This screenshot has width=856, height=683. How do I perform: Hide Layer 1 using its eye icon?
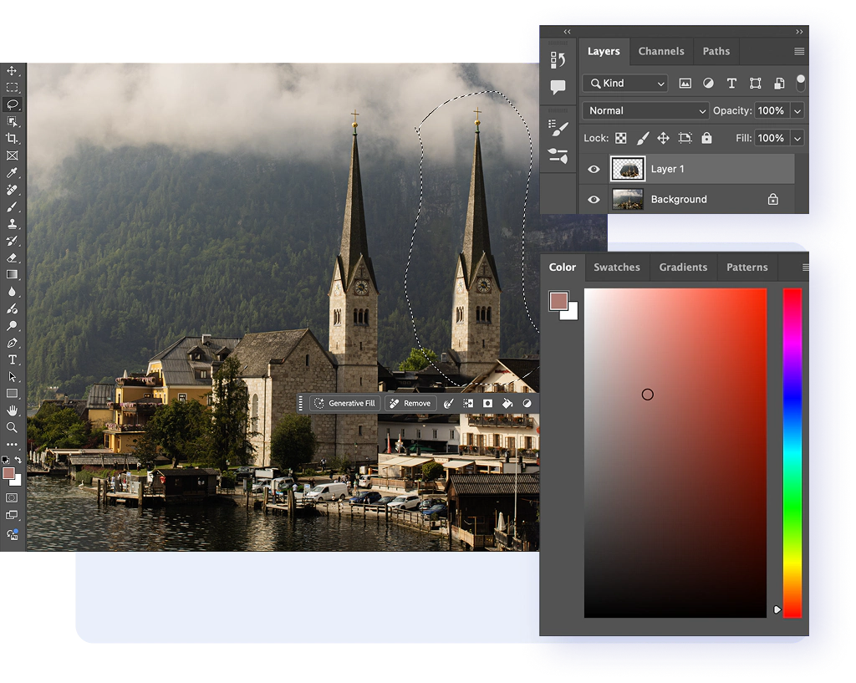coord(594,169)
